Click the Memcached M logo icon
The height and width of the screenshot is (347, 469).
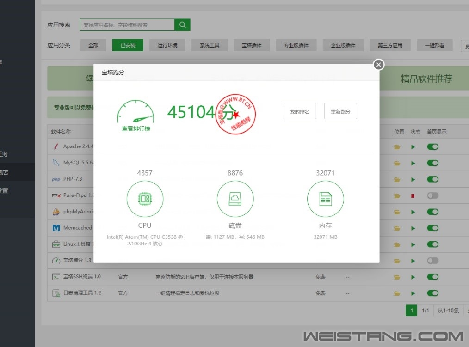coord(56,228)
